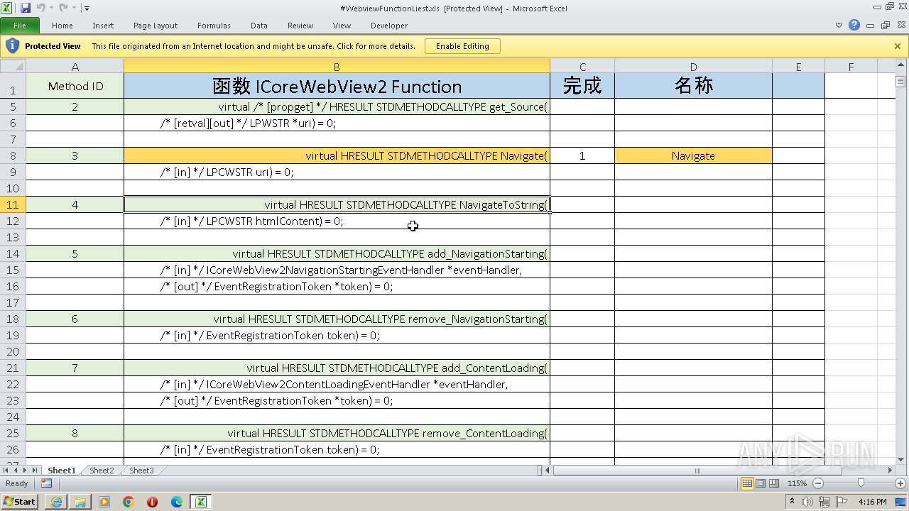Open Internet Explorer from taskbar

coord(56,502)
